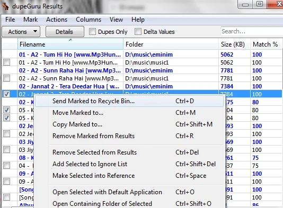The height and width of the screenshot is (208, 283).
Task: Sort by the Size (KB) column header
Action: click(x=234, y=44)
